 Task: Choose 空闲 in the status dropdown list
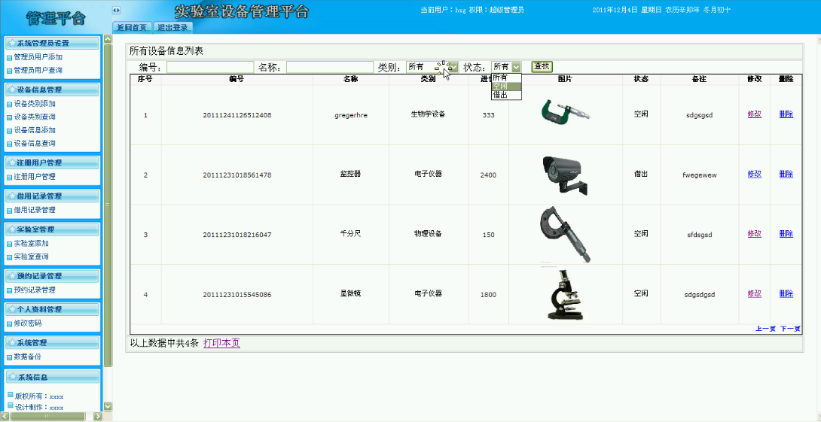506,87
